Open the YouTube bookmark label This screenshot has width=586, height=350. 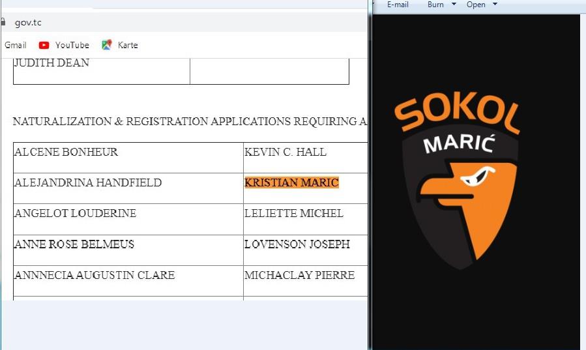pos(72,45)
